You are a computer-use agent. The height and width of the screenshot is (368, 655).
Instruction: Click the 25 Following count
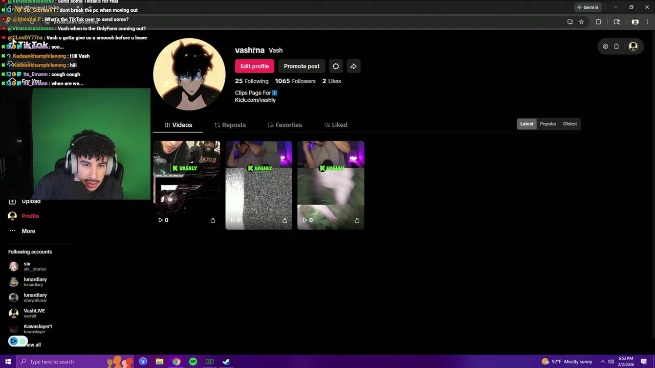click(252, 81)
